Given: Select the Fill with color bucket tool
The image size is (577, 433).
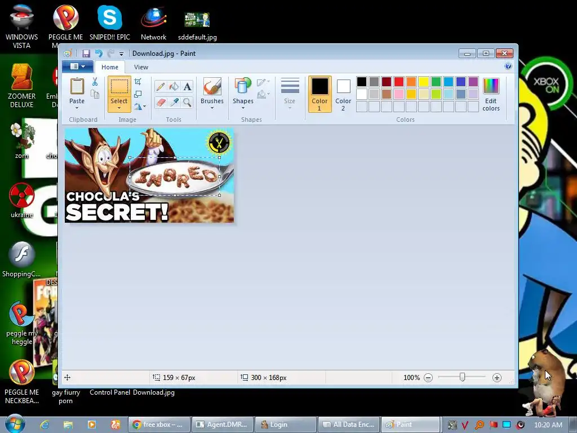Looking at the screenshot, I should coord(174,86).
